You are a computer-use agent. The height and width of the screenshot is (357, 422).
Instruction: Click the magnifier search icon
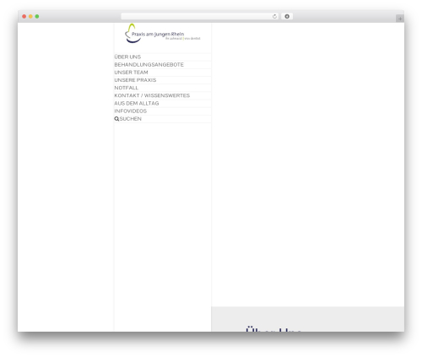tap(116, 119)
